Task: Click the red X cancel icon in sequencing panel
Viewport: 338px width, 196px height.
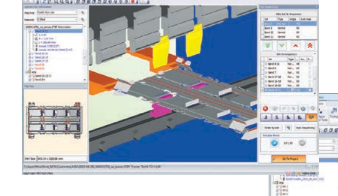Action: pyautogui.click(x=265, y=108)
